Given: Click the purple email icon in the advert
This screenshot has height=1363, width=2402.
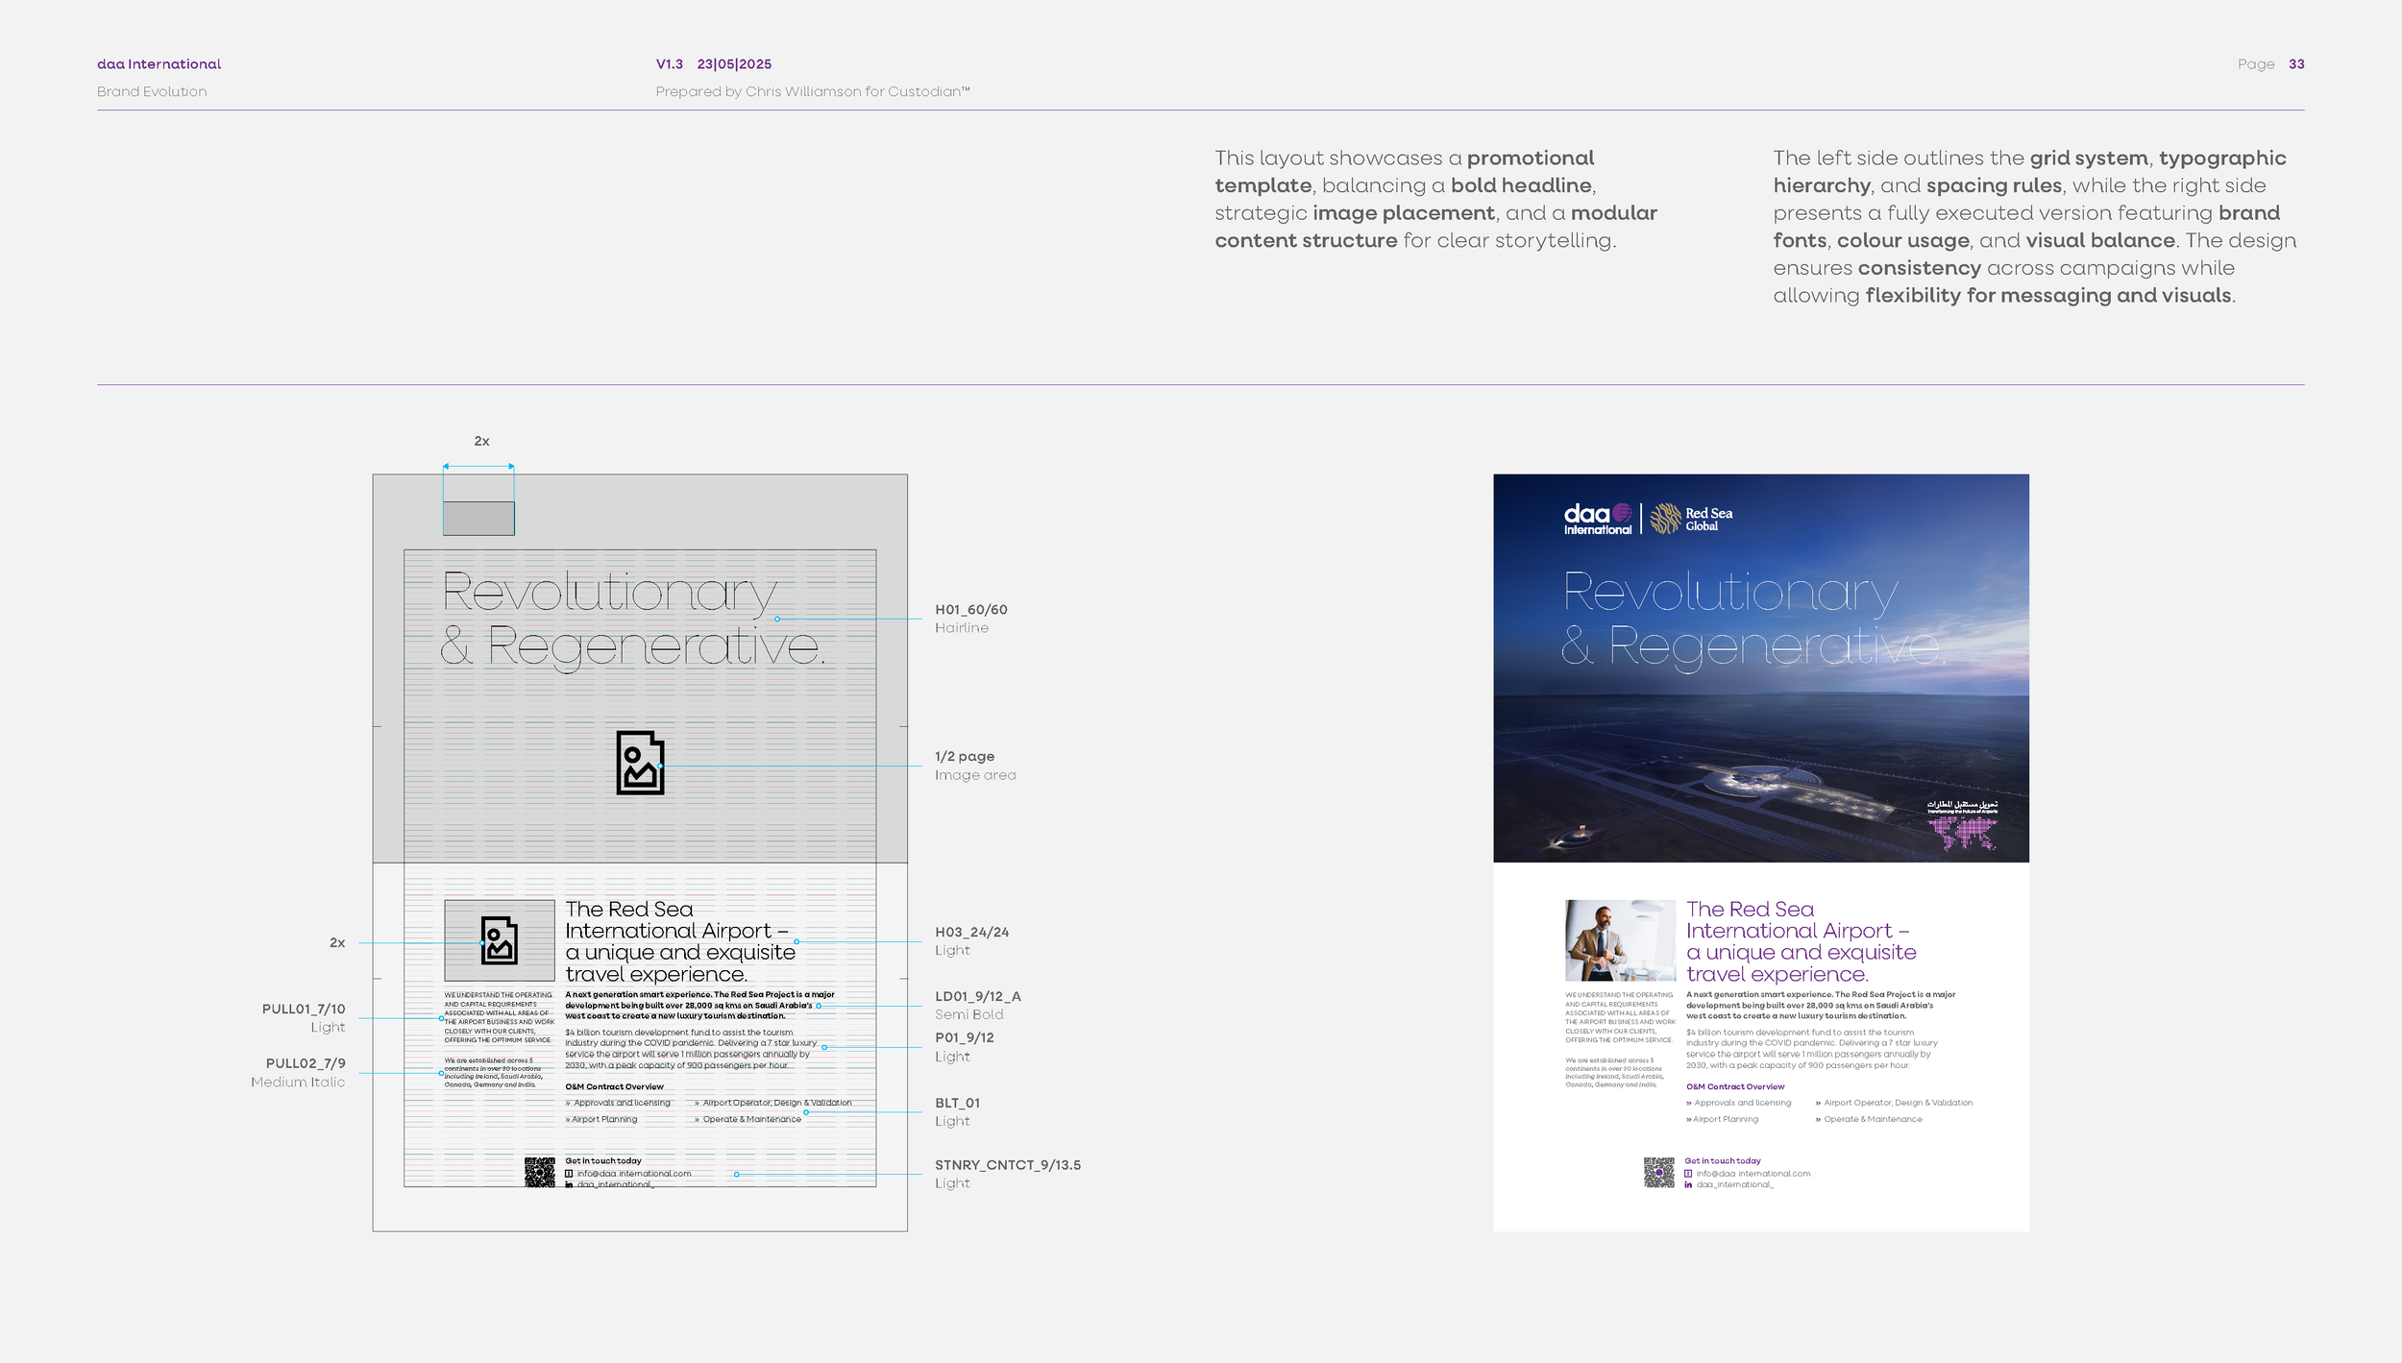Looking at the screenshot, I should (1688, 1174).
